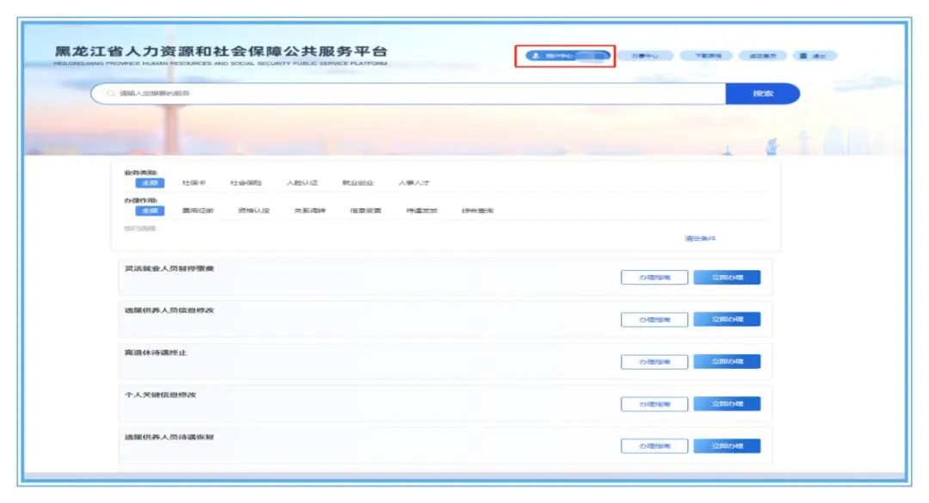Filter business category by 人事人才

pos(414,183)
